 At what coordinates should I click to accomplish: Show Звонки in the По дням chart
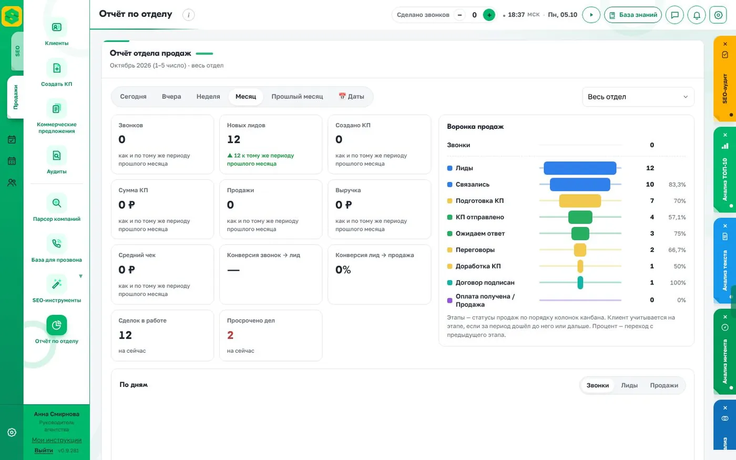tap(598, 385)
